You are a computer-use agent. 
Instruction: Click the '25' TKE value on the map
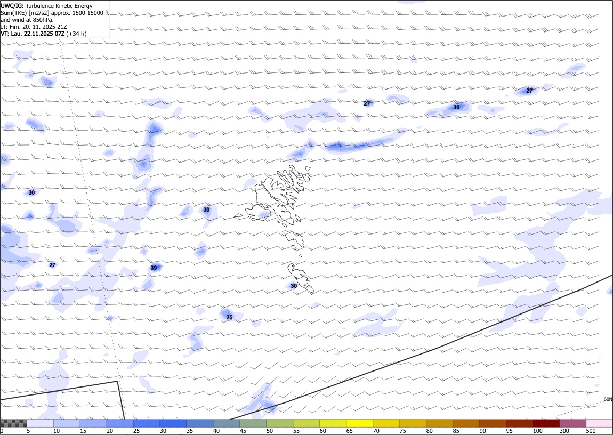[x=230, y=317]
